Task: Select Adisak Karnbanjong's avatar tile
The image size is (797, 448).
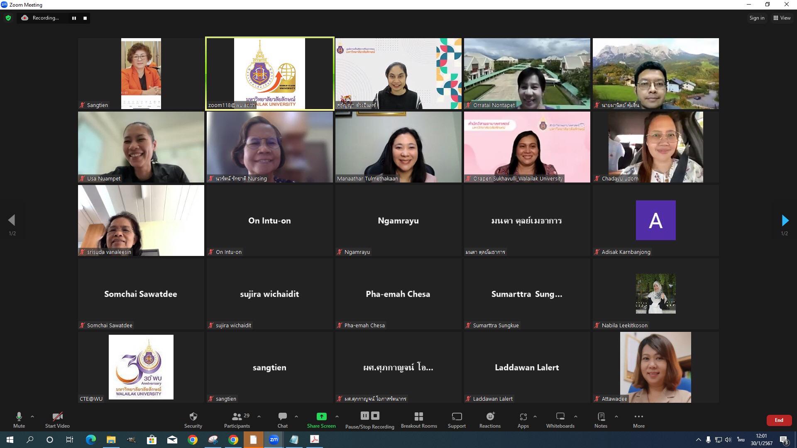Action: (x=656, y=220)
